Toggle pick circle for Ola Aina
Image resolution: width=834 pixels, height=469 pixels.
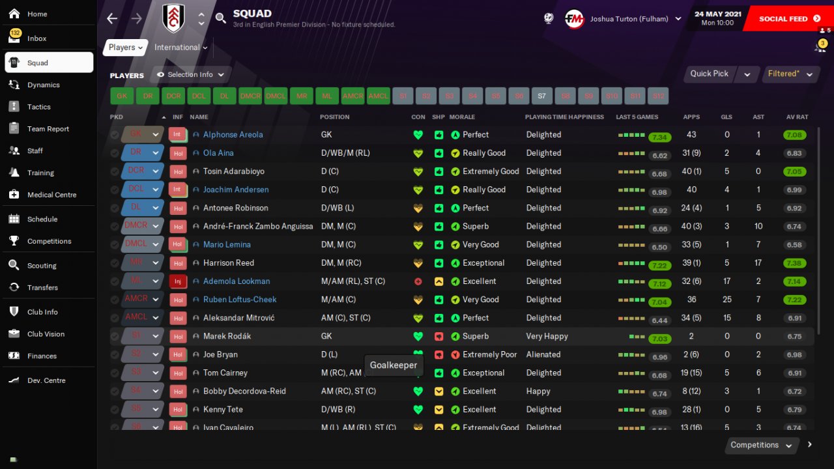(x=115, y=153)
